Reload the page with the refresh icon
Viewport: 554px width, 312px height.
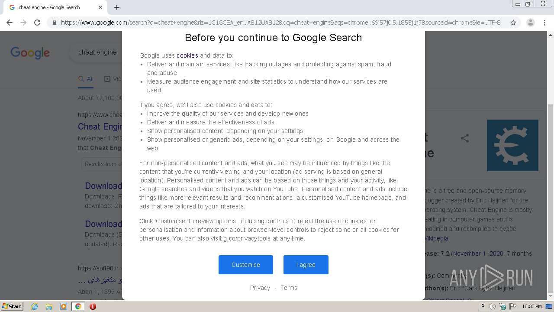pyautogui.click(x=37, y=23)
